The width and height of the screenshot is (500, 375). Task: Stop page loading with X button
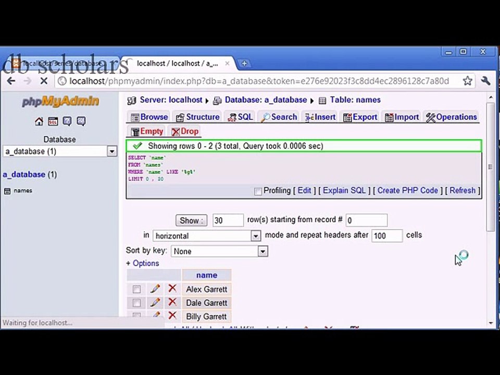[44, 81]
